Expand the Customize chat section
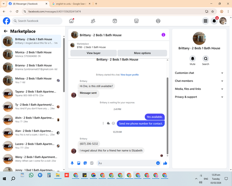The width and height of the screenshot is (232, 186). click(x=199, y=73)
